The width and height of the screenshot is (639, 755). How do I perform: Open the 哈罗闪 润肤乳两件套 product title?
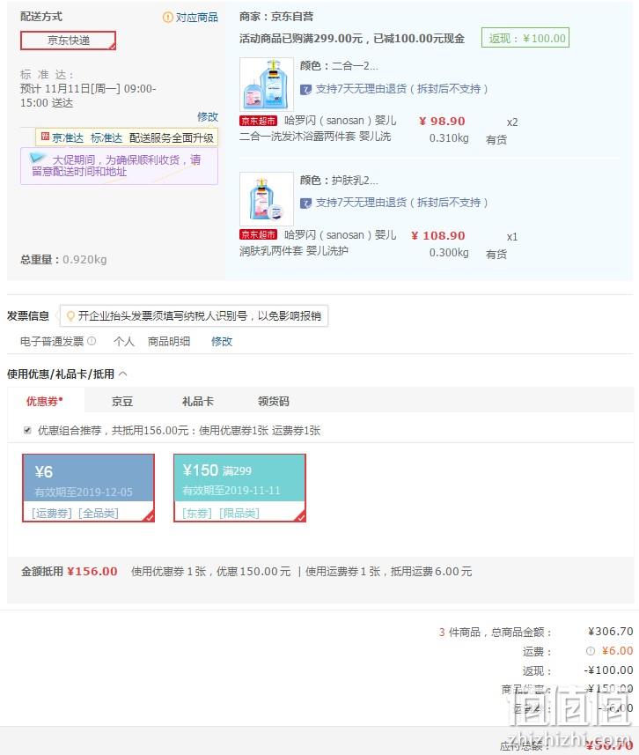318,242
